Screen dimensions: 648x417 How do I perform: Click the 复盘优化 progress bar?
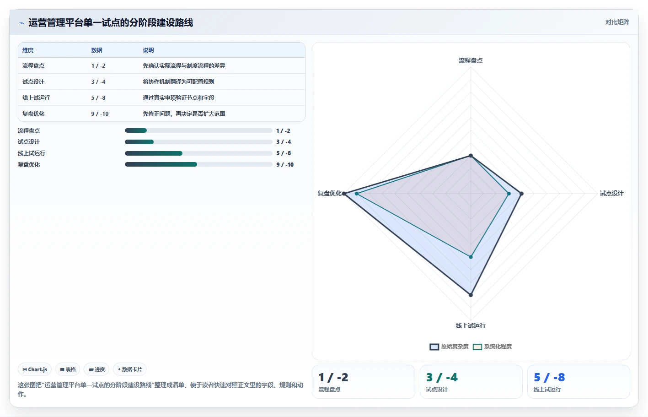coord(198,164)
